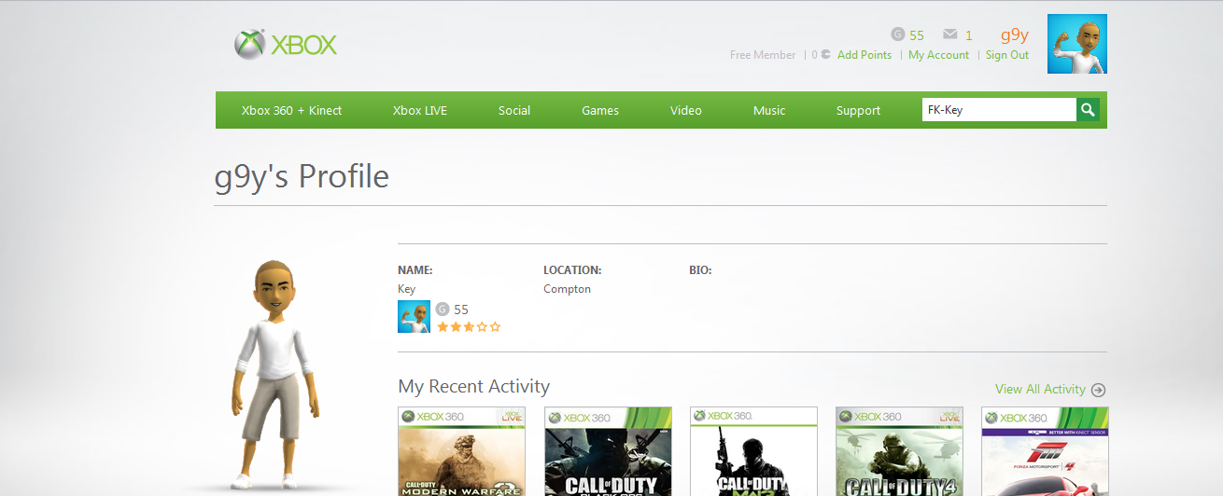This screenshot has height=496, width=1223.
Task: Open the Video menu
Action: click(x=686, y=110)
